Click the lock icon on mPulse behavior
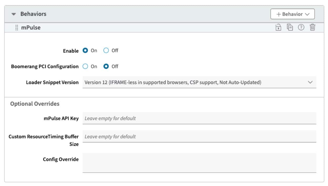The image size is (328, 186). 278,27
